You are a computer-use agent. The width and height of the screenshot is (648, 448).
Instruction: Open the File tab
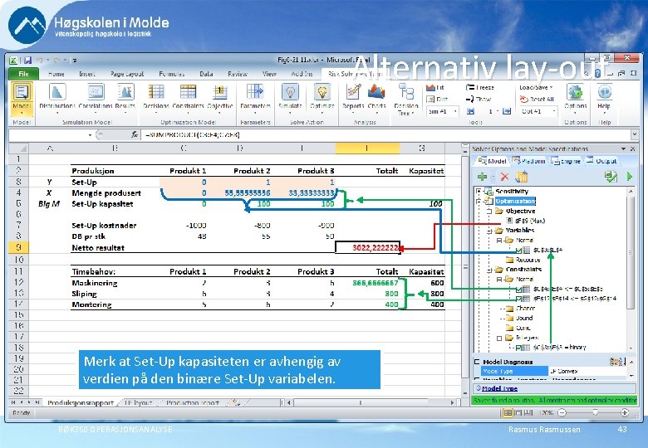pyautogui.click(x=23, y=74)
